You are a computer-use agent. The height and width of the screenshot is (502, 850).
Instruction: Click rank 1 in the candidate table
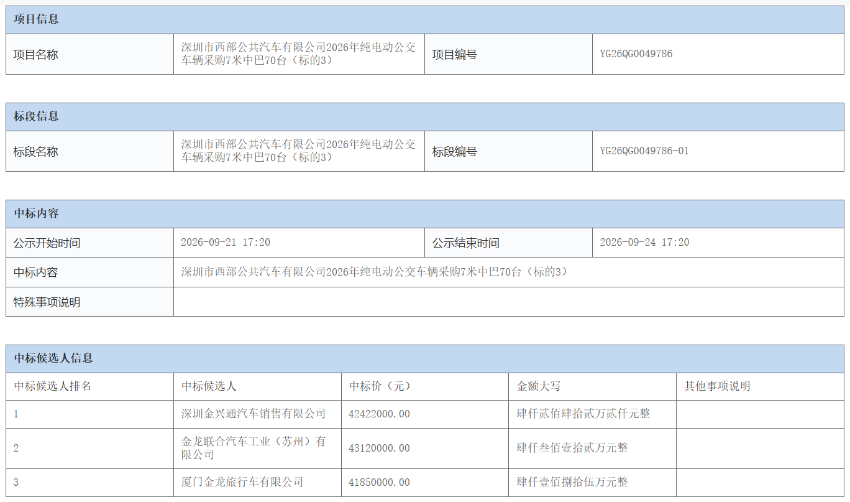pos(16,414)
